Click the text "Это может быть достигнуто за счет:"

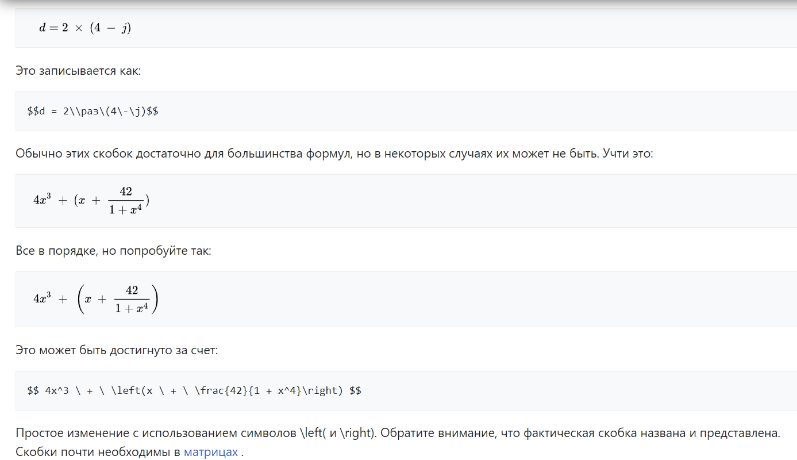click(x=117, y=350)
